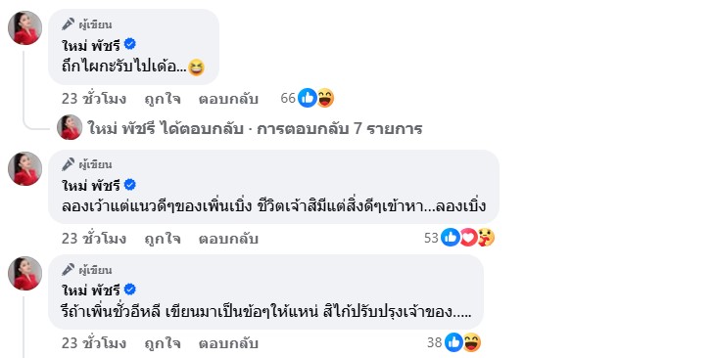
Task: Like the third comment via ถูกใจ
Action: click(163, 343)
